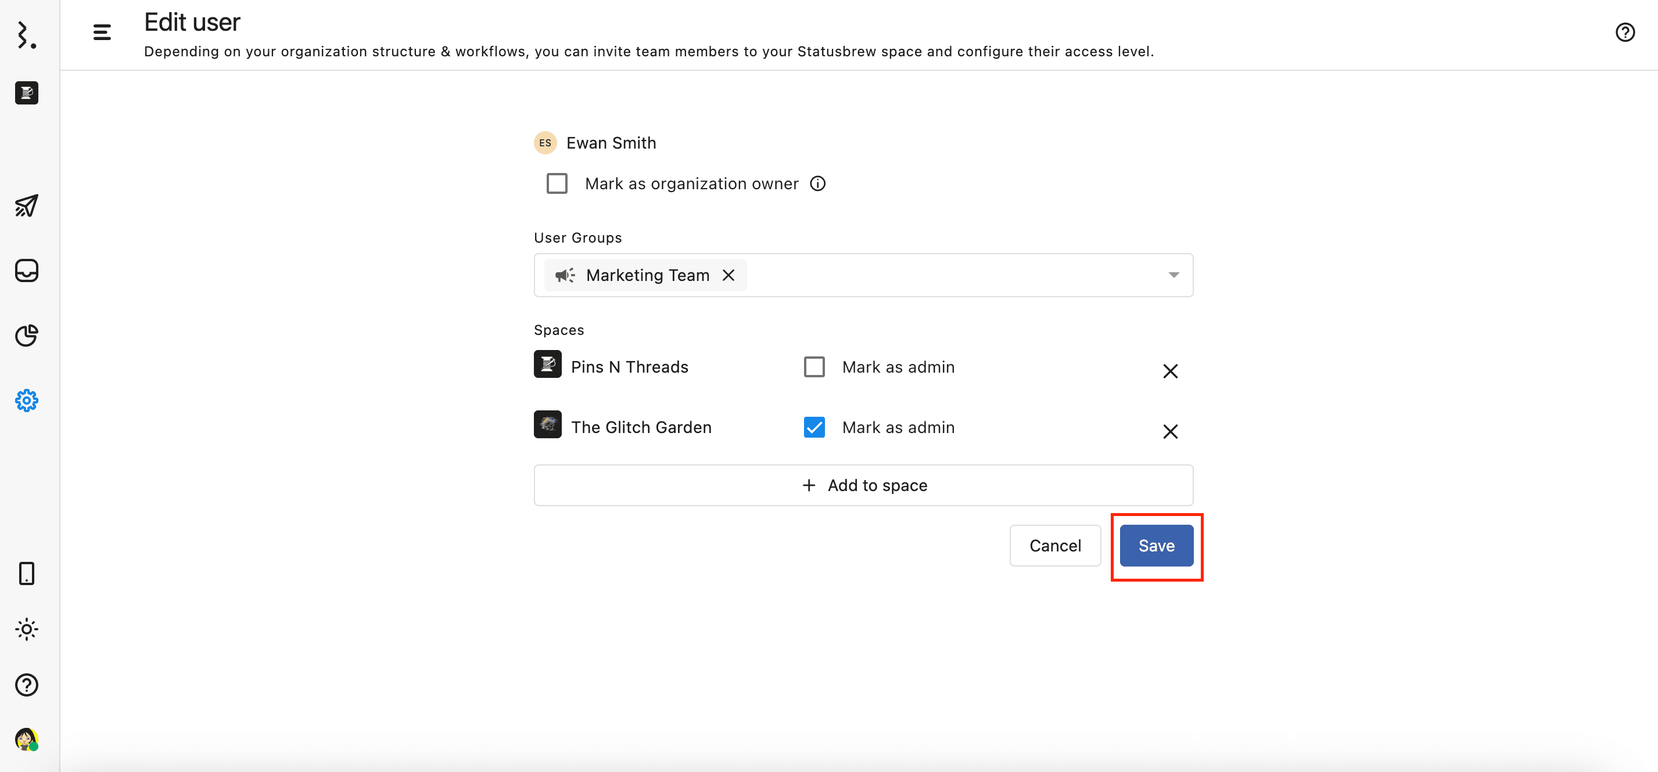This screenshot has height=772, width=1658.
Task: Open Pins N Threads space switcher icon
Action: (26, 93)
